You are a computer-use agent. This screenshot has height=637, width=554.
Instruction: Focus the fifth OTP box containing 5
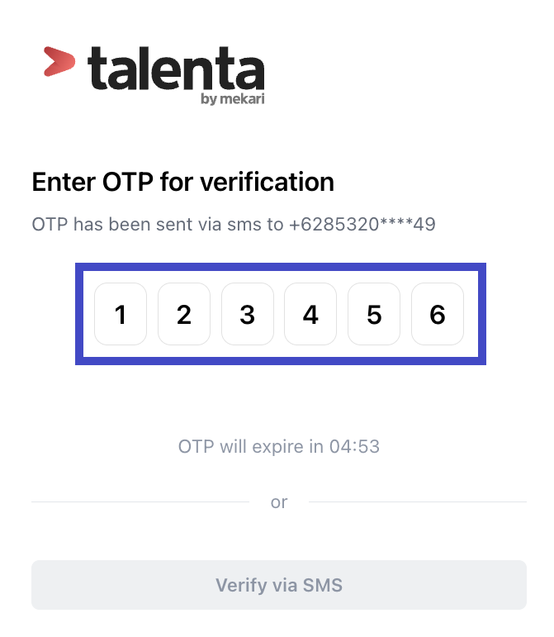[x=374, y=314]
